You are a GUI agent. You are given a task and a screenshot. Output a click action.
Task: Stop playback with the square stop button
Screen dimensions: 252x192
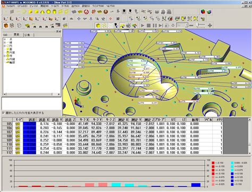(149, 25)
